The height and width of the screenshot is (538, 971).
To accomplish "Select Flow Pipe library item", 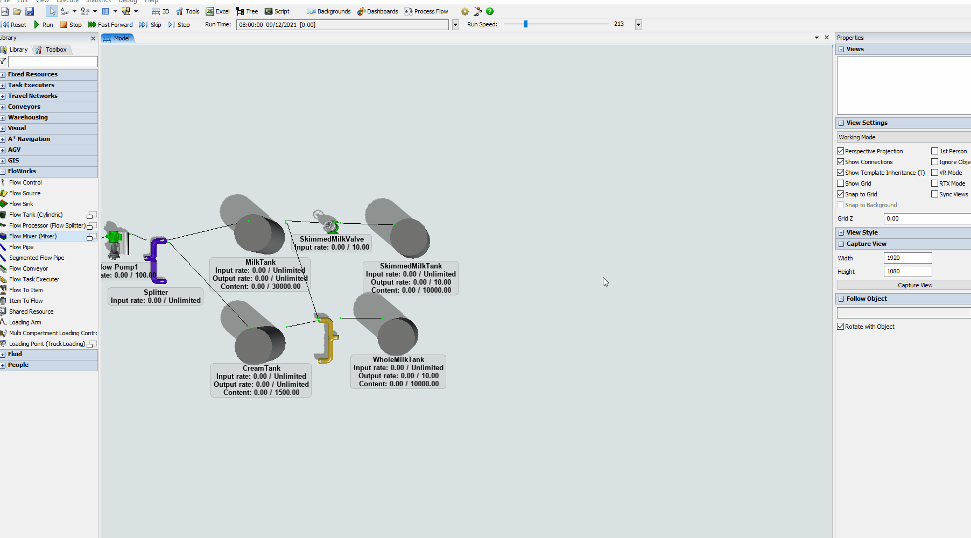I will click(21, 247).
